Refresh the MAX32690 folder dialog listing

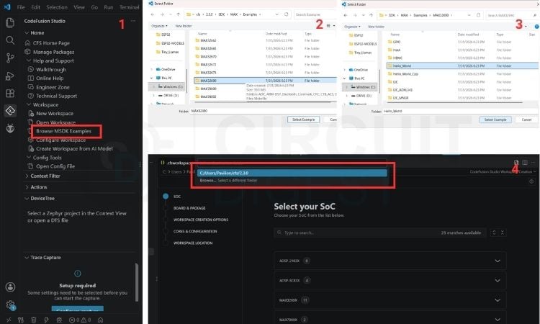pos(478,15)
